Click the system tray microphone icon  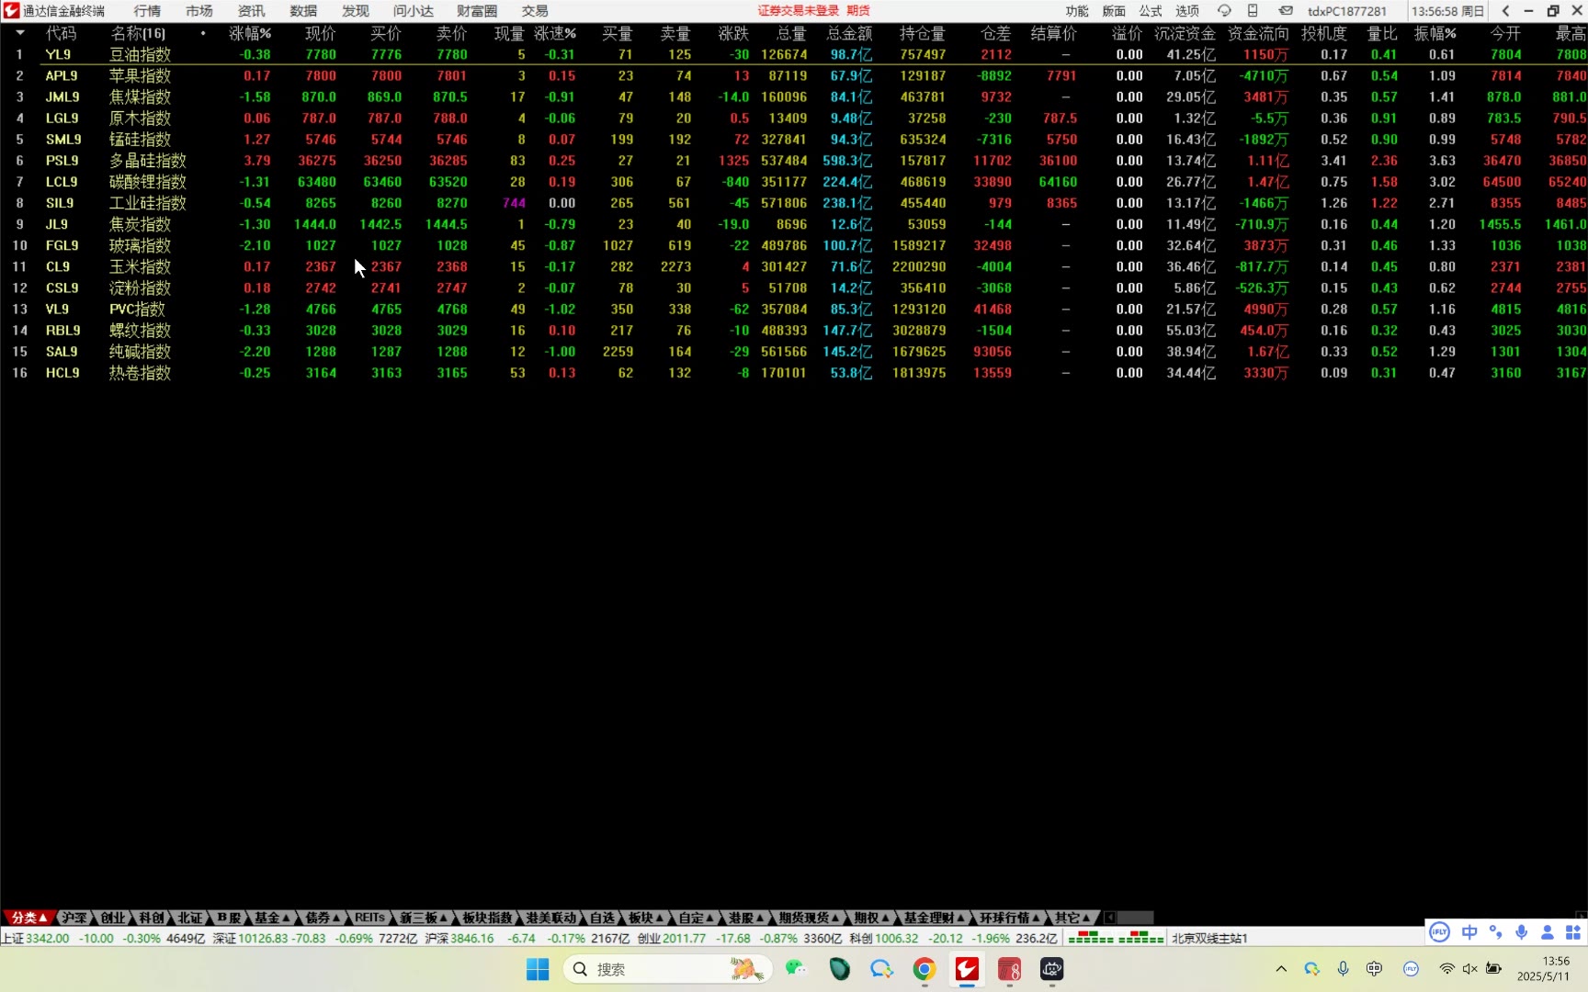pyautogui.click(x=1344, y=969)
